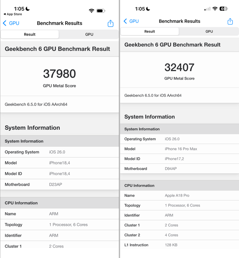
Task: Select Motherboard value D23AP
Action: pyautogui.click(x=56, y=184)
